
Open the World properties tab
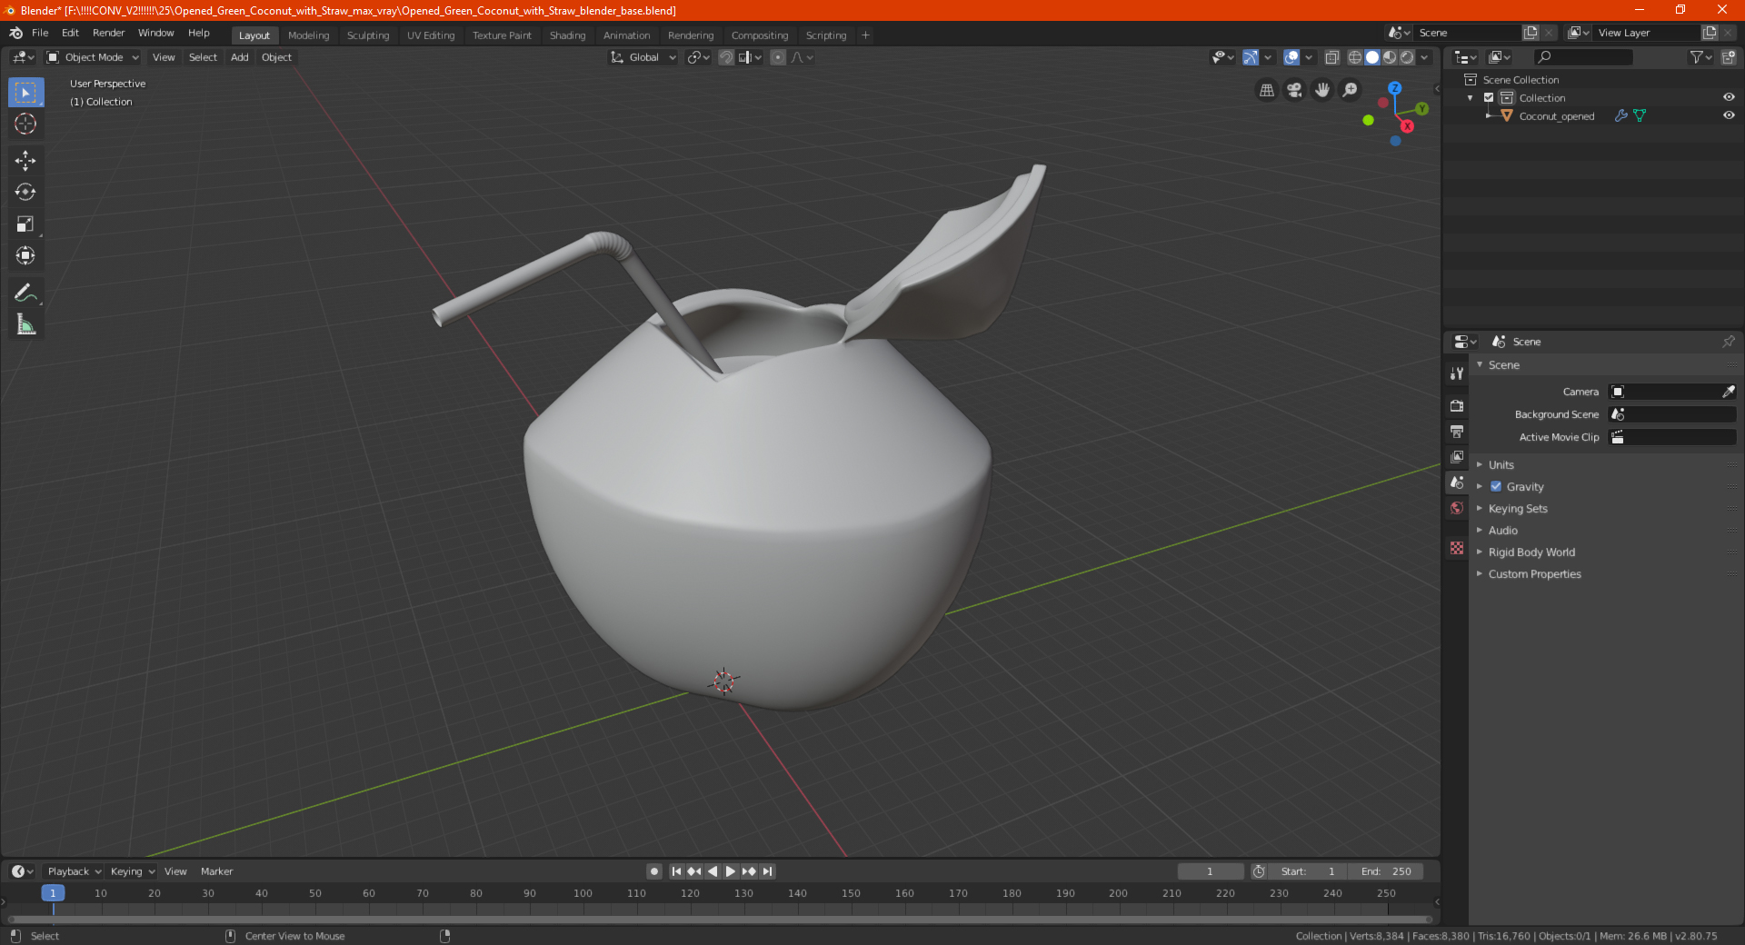pyautogui.click(x=1457, y=508)
